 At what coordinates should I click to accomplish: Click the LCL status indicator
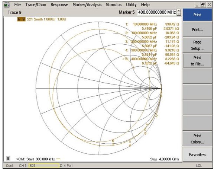tap(199, 166)
